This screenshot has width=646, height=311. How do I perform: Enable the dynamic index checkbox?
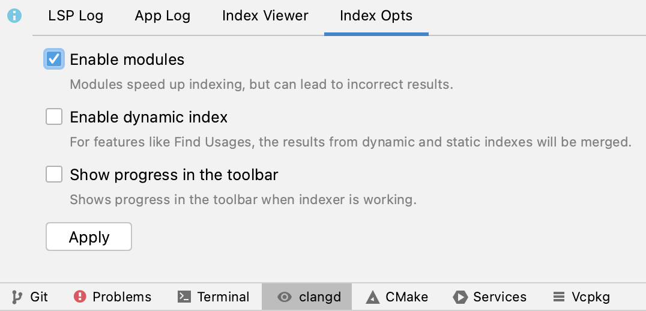pos(54,117)
